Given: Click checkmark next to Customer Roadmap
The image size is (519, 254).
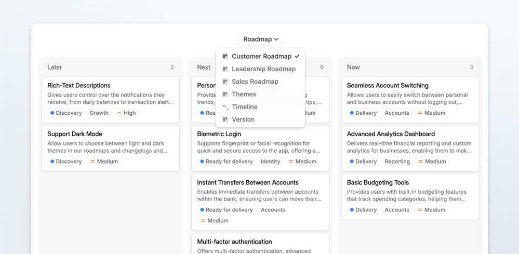Looking at the screenshot, I should tap(297, 56).
